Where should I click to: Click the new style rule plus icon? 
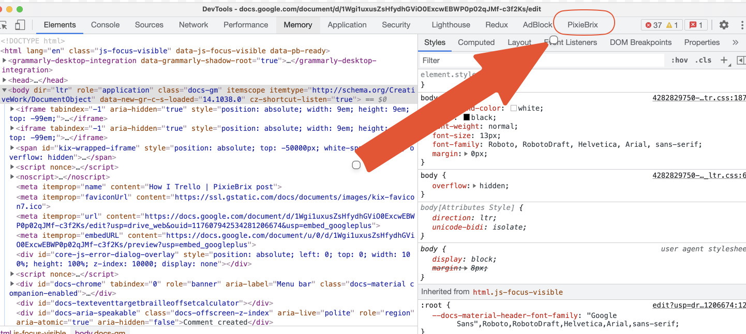coord(724,60)
